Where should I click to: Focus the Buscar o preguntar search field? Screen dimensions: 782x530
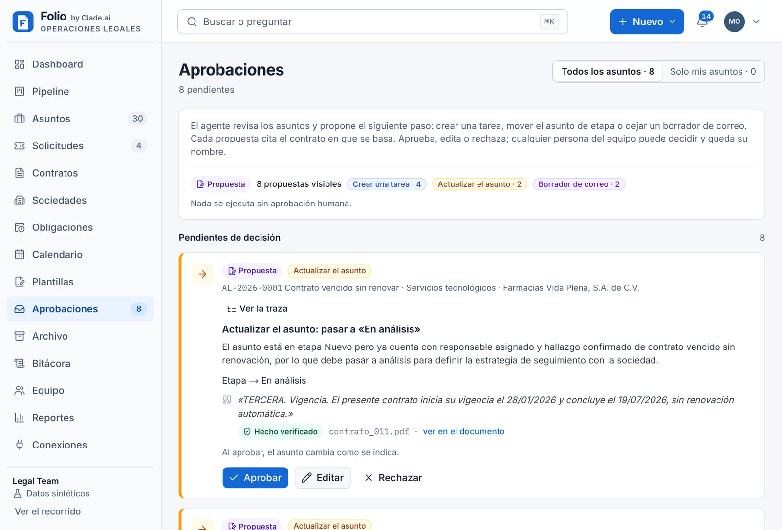tap(372, 21)
